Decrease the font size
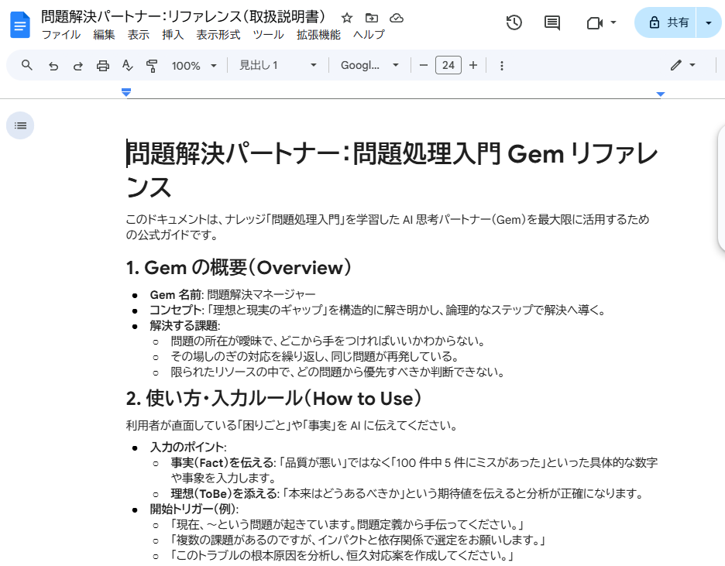The image size is (725, 566). point(423,65)
